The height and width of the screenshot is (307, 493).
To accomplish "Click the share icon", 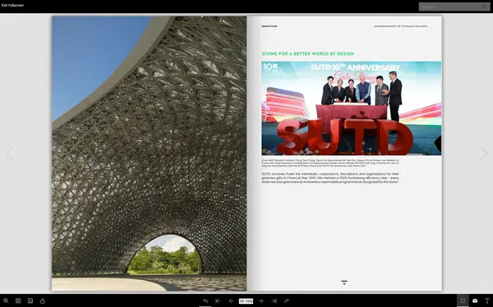I will tap(43, 300).
